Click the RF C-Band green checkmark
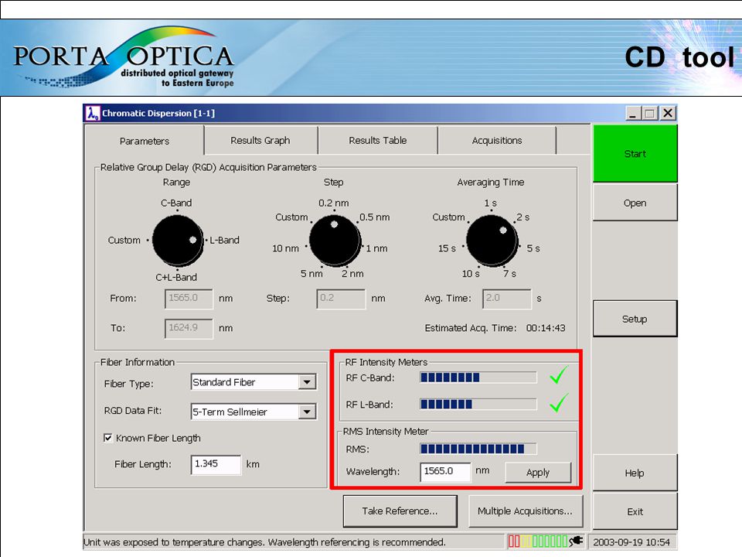Image resolution: width=742 pixels, height=557 pixels. pyautogui.click(x=559, y=374)
